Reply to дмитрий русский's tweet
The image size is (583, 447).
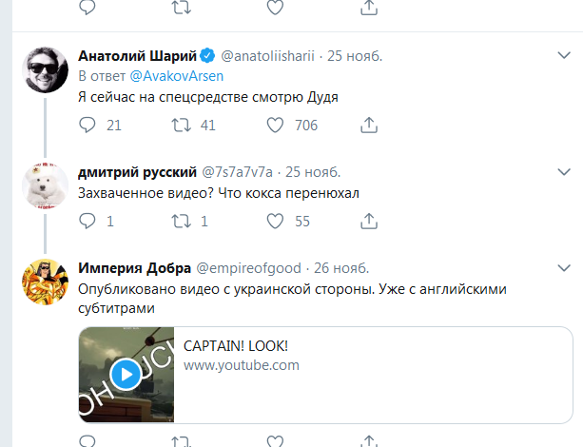(87, 221)
